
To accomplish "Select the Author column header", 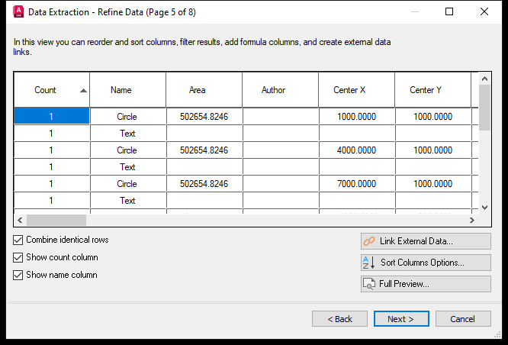I will [280, 90].
